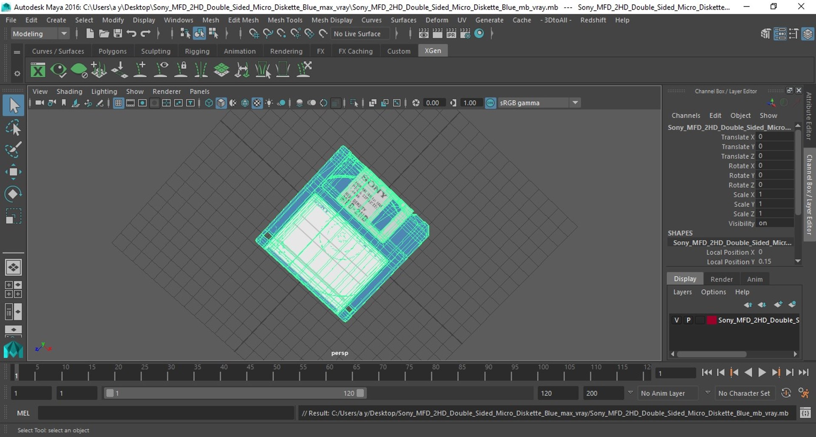Open the sRGB gamma view transform dropdown

point(538,103)
